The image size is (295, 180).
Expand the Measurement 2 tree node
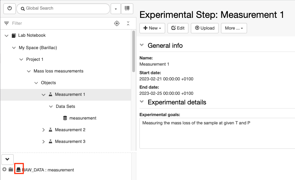(x=44, y=130)
